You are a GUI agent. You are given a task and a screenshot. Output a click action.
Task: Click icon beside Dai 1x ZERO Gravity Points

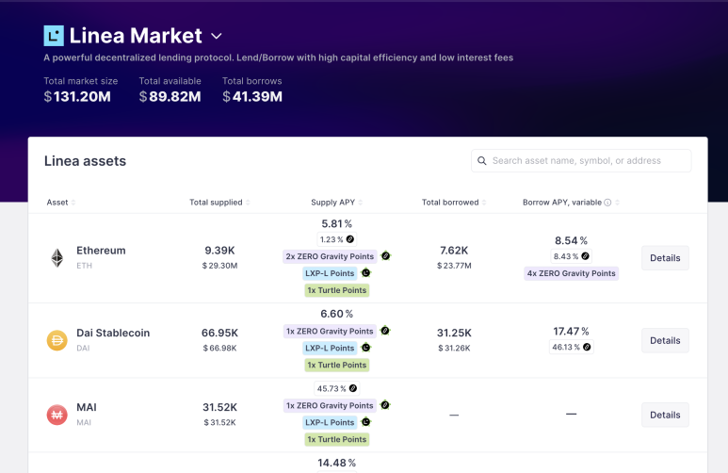click(x=385, y=331)
